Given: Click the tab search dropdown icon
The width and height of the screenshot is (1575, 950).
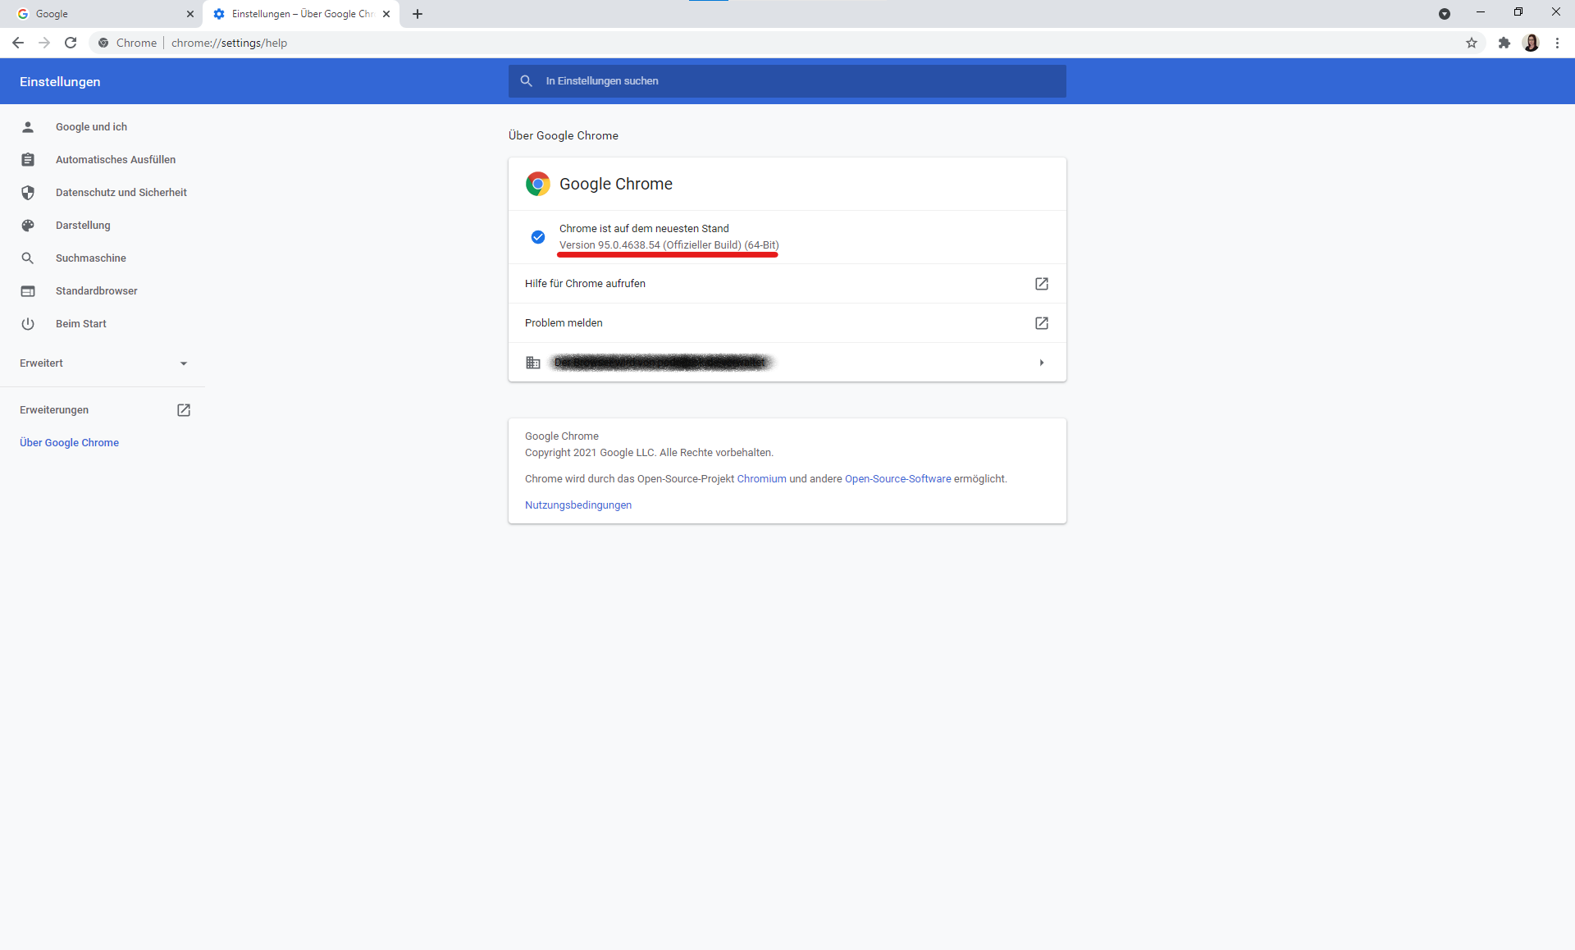Looking at the screenshot, I should click(x=1444, y=14).
